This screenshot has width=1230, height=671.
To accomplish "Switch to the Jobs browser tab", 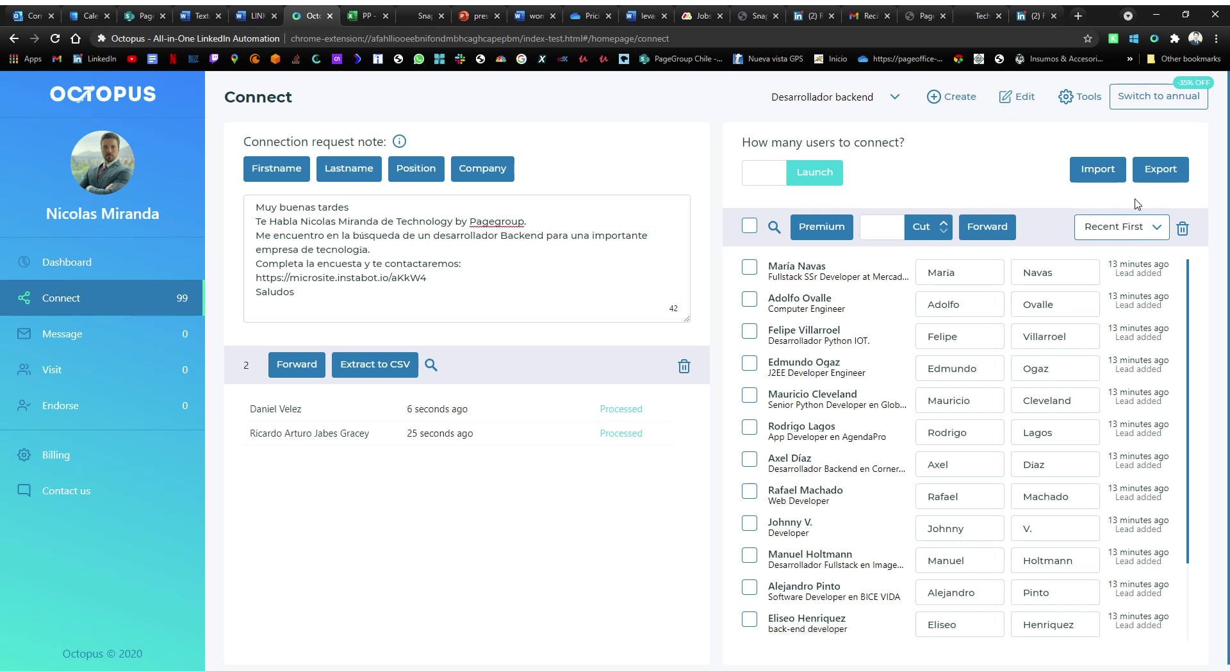I will (x=702, y=16).
